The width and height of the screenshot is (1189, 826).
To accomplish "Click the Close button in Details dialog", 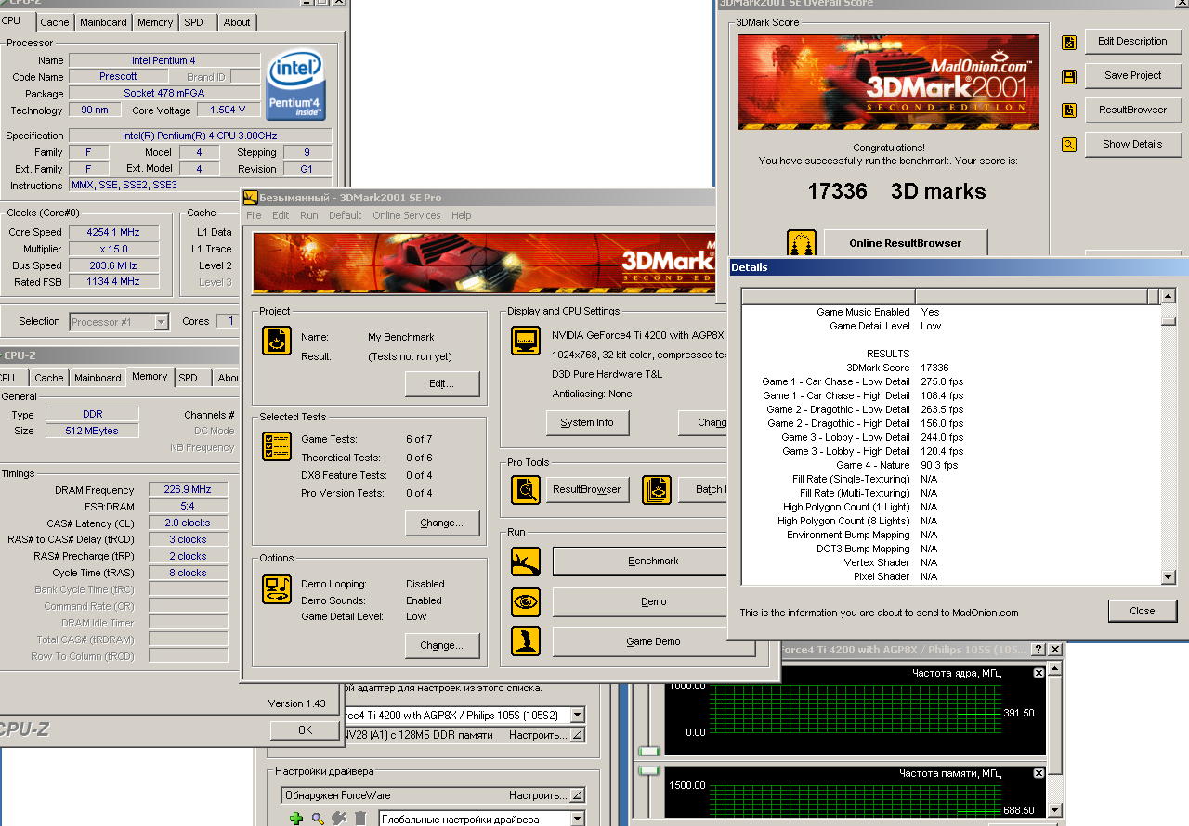I will [x=1143, y=612].
